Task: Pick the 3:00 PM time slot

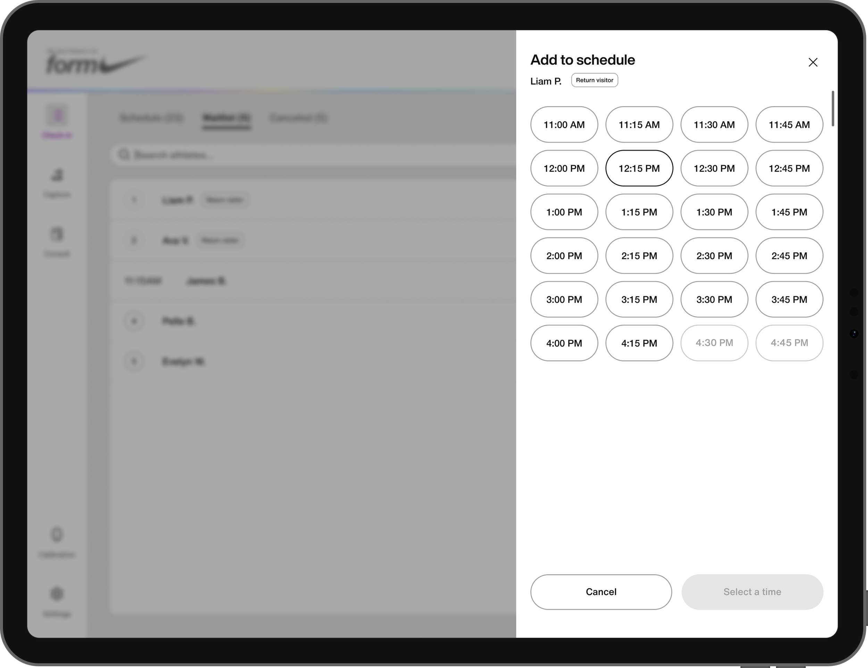Action: tap(564, 299)
